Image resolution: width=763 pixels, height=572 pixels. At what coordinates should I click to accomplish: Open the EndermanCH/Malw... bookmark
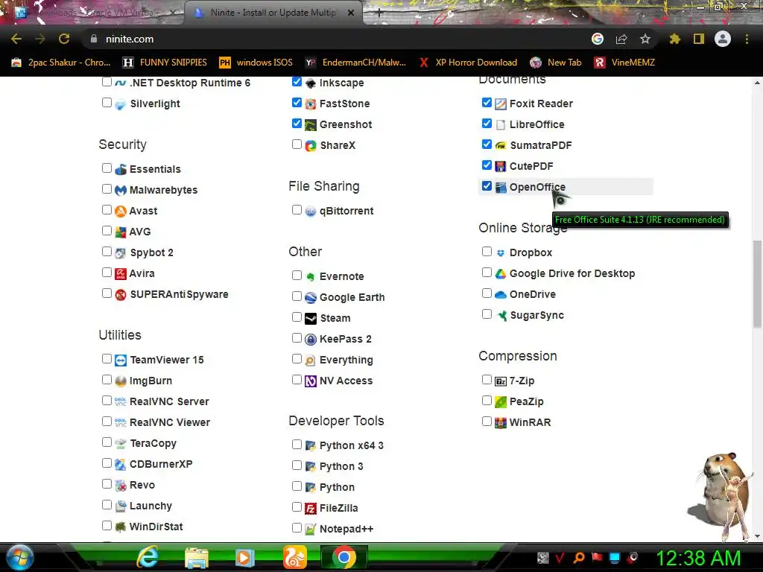click(355, 63)
